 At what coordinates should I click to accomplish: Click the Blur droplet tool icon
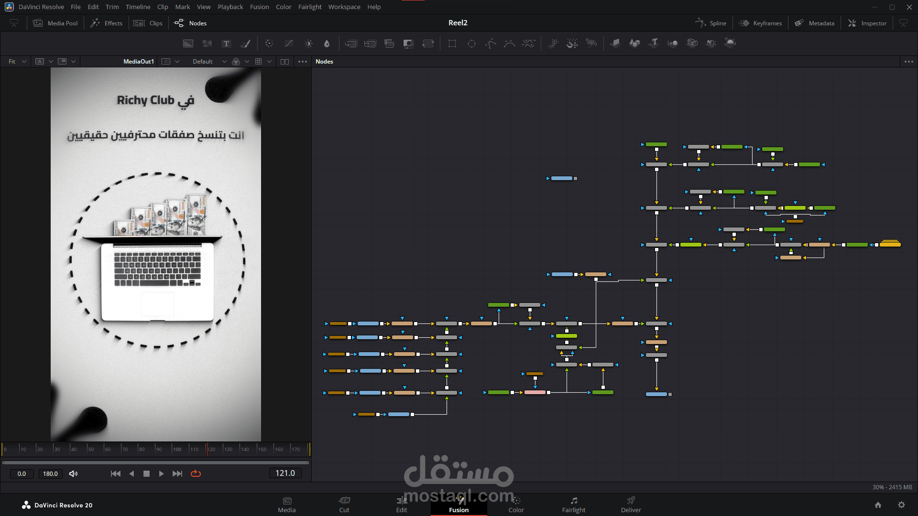pyautogui.click(x=327, y=43)
